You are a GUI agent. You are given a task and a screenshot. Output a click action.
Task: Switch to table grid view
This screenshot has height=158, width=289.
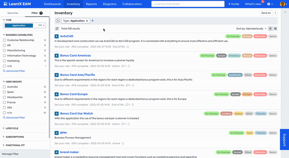point(275,28)
